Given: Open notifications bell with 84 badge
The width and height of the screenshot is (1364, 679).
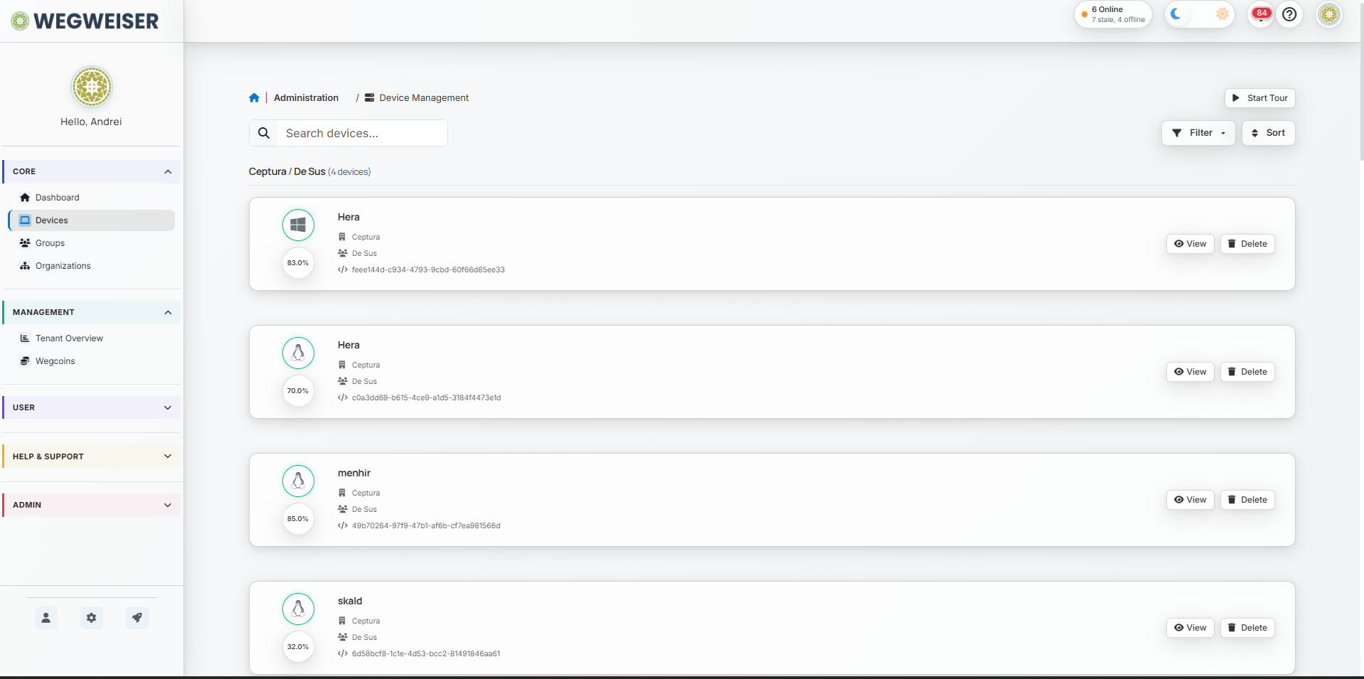Looking at the screenshot, I should point(1261,14).
